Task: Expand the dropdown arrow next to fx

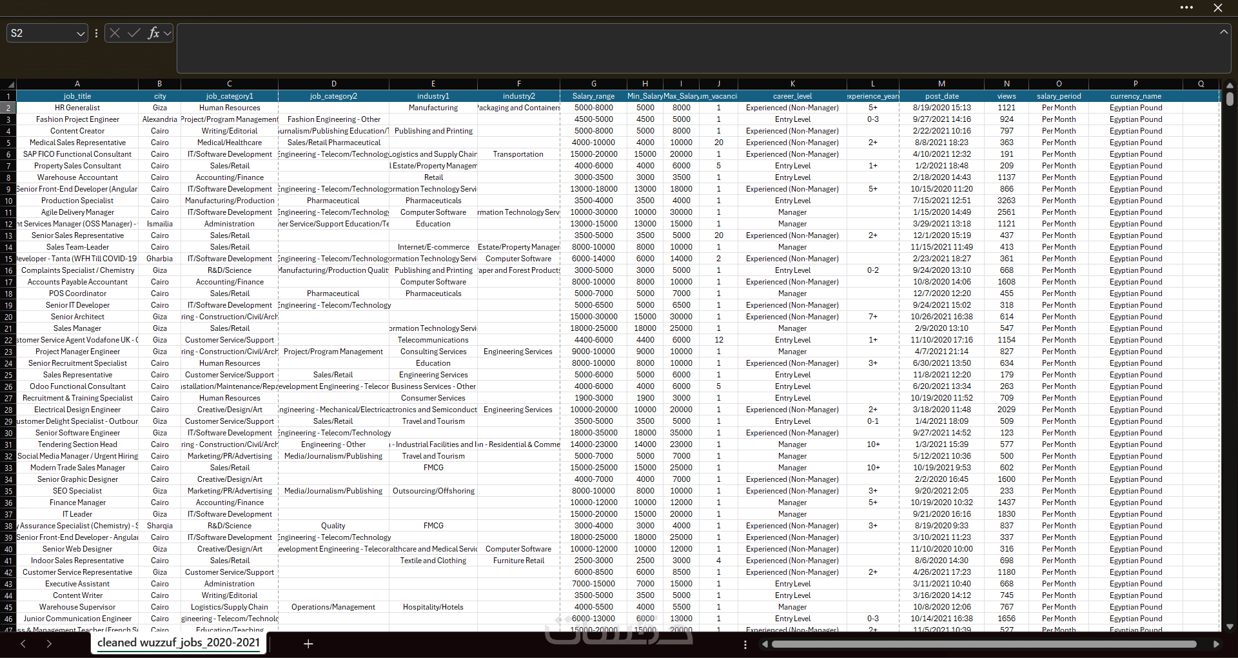Action: pos(168,33)
